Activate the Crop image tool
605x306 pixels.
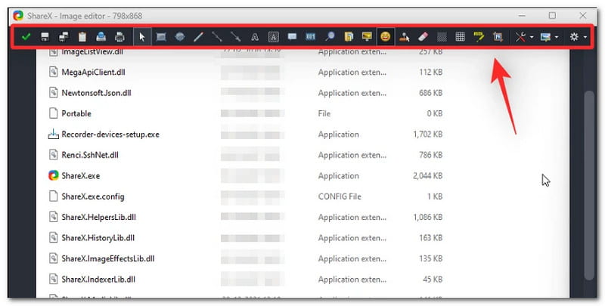[498, 37]
